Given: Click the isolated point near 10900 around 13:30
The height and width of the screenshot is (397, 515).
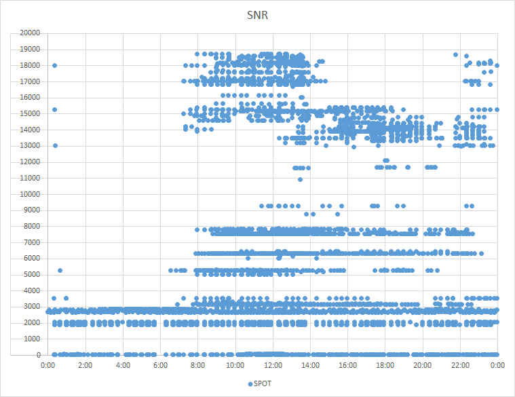Looking at the screenshot, I should tap(300, 179).
